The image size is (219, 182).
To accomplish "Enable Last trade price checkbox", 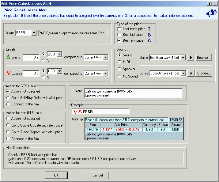I will pos(119,29).
